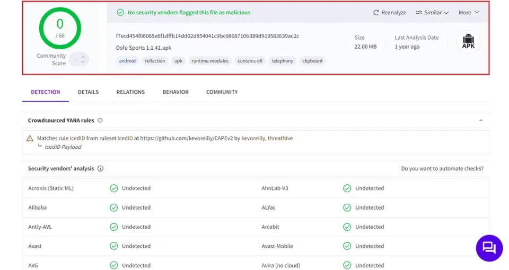
Task: Click the APK file type icon
Action: pos(468,41)
